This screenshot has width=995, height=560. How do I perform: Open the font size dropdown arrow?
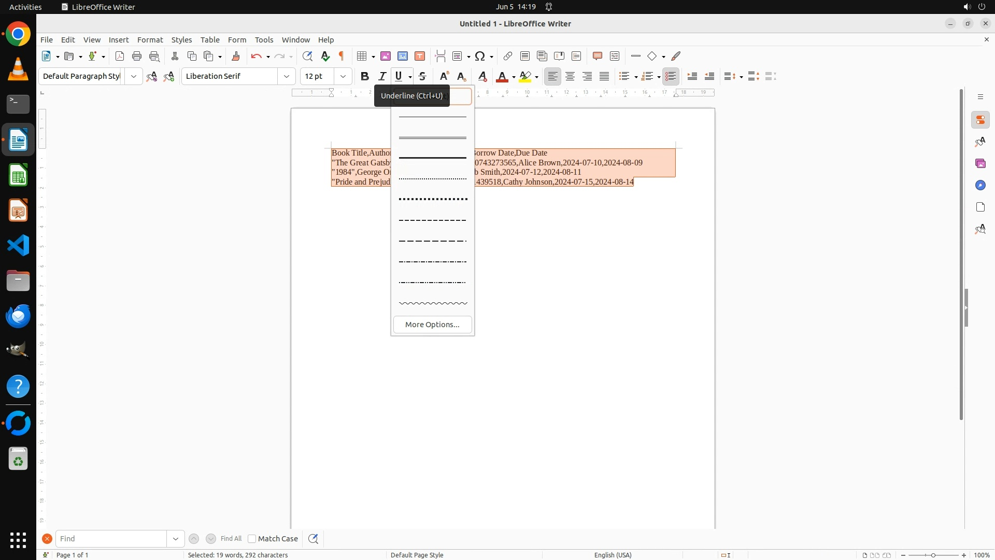point(343,76)
